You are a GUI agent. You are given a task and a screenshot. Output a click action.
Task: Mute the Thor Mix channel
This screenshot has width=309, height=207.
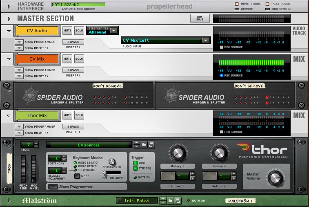67,115
